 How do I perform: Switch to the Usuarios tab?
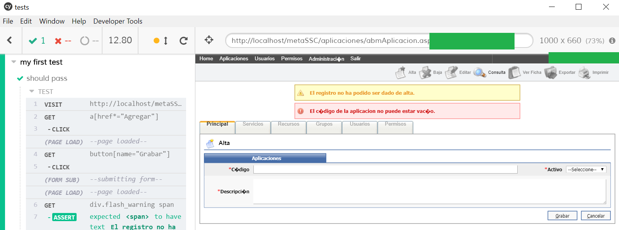point(360,127)
